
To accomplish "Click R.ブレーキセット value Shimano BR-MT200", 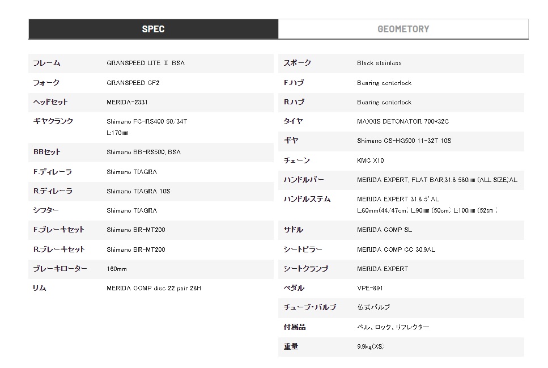I will (x=136, y=249).
